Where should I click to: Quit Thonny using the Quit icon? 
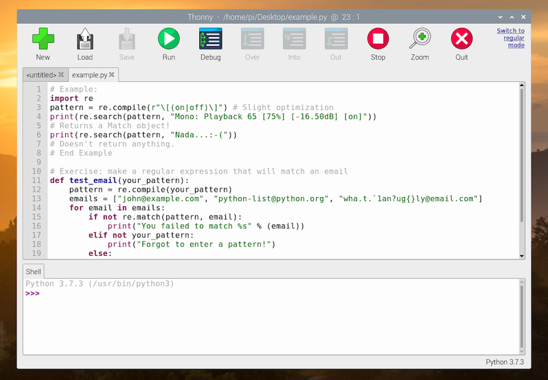462,40
